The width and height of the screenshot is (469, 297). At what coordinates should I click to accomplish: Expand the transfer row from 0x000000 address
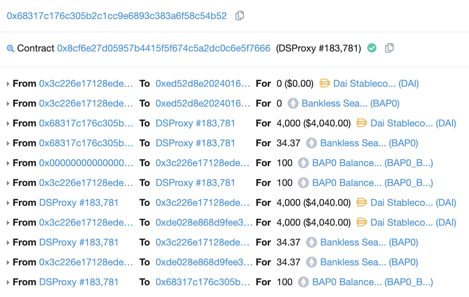click(8, 163)
